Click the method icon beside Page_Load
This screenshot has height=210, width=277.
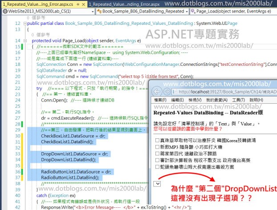[x=193, y=11]
